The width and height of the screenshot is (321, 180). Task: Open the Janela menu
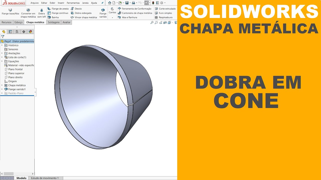pyautogui.click(x=85, y=3)
